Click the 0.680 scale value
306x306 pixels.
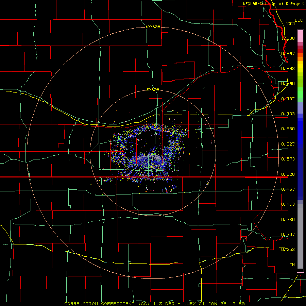coord(288,129)
